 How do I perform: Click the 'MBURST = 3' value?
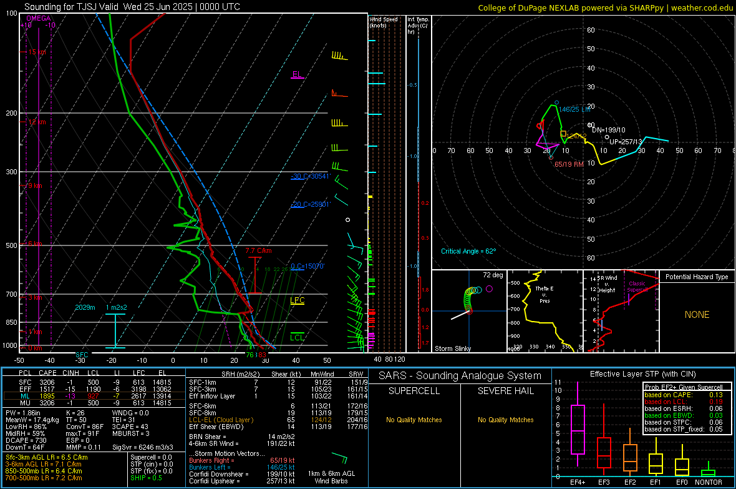click(130, 433)
